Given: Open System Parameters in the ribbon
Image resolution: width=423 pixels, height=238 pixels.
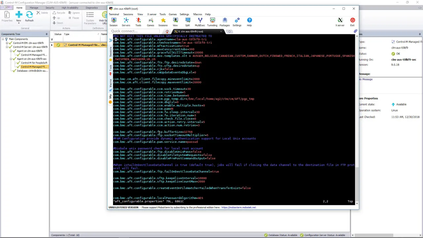Looking at the screenshot, I should coord(90,18).
